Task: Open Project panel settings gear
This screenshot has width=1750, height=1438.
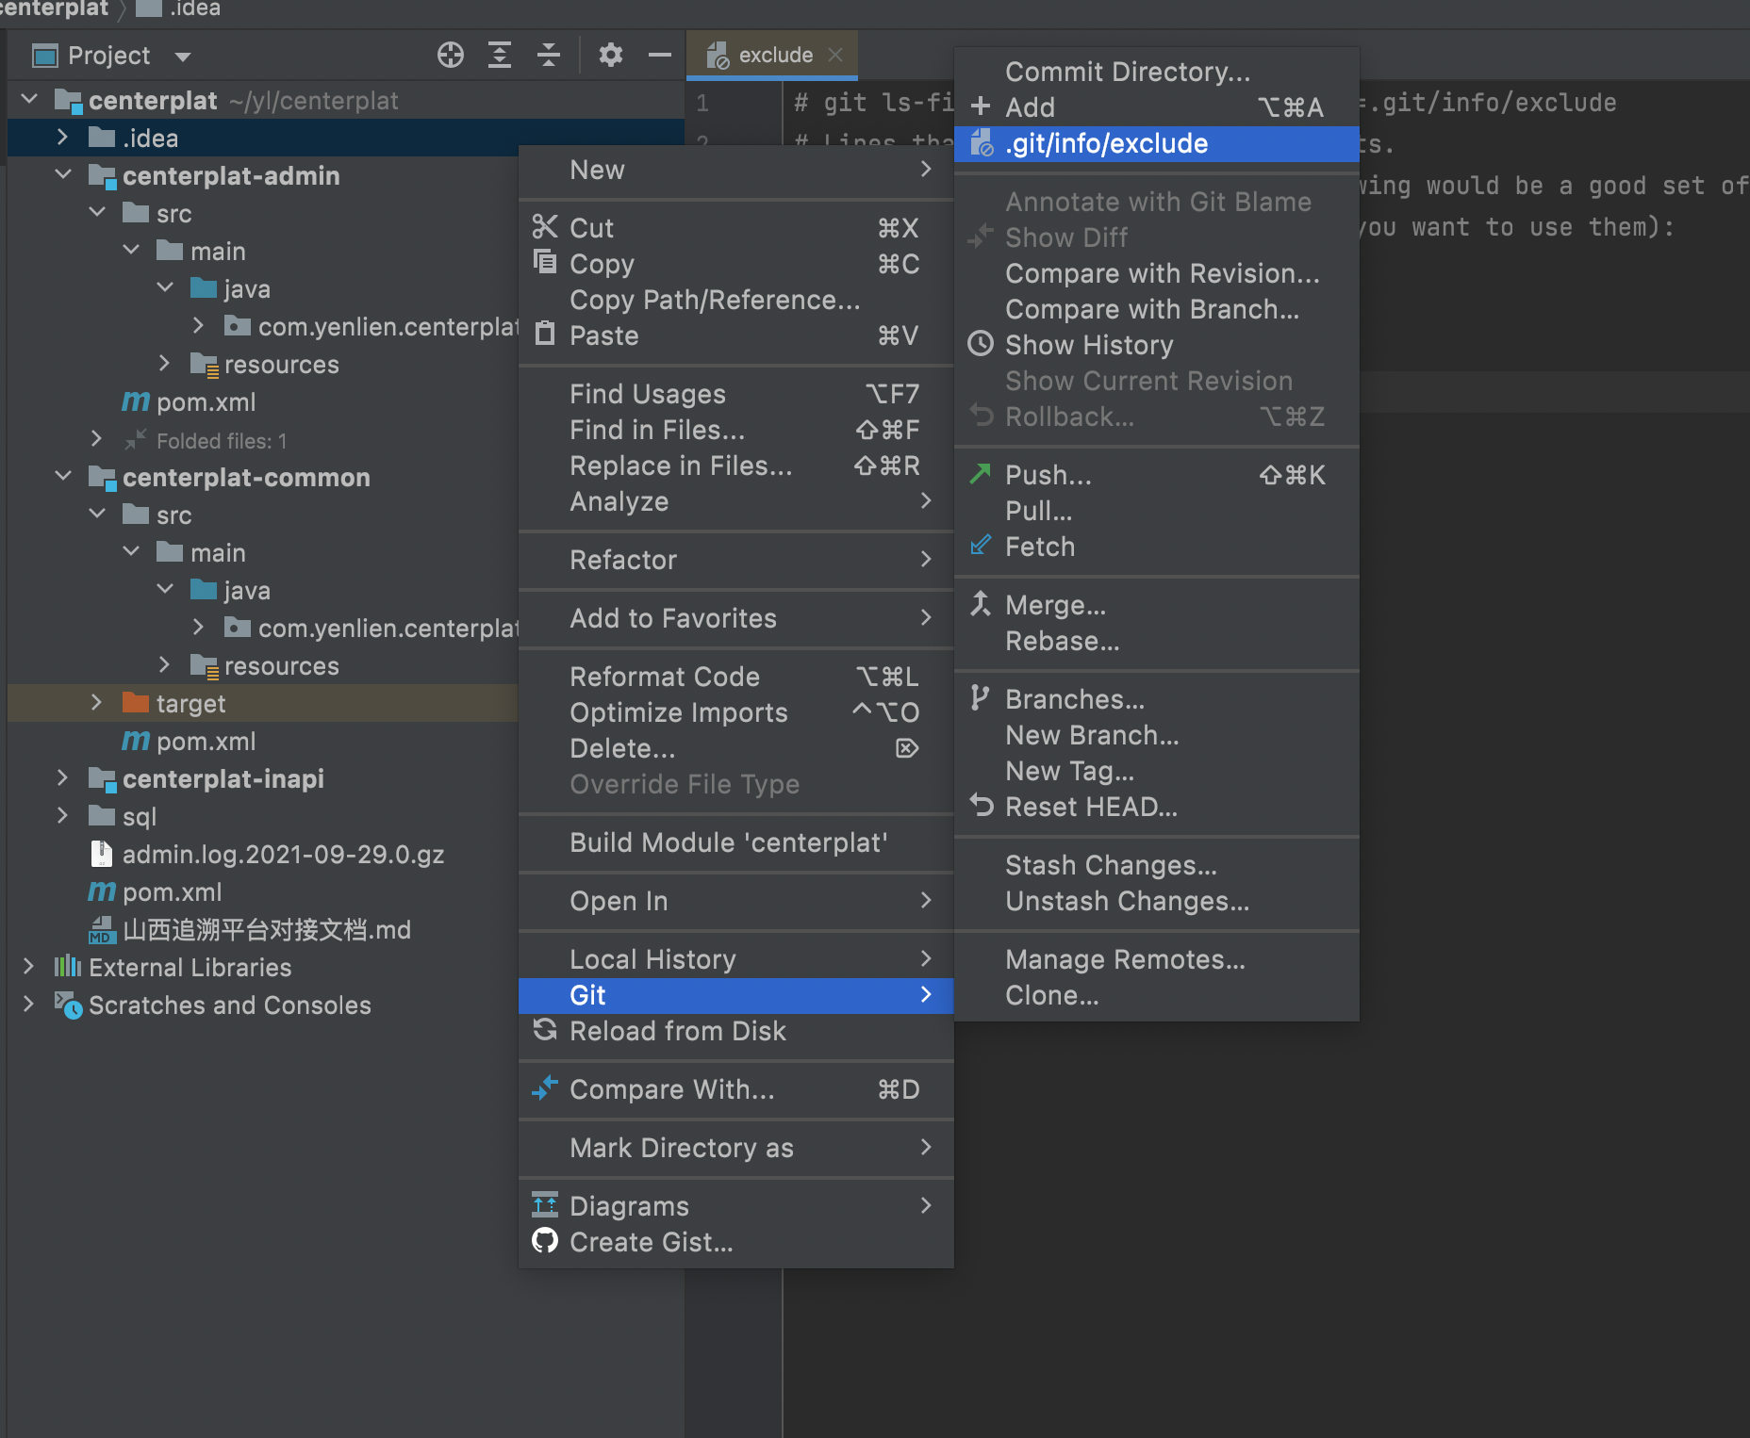Action: 611,55
